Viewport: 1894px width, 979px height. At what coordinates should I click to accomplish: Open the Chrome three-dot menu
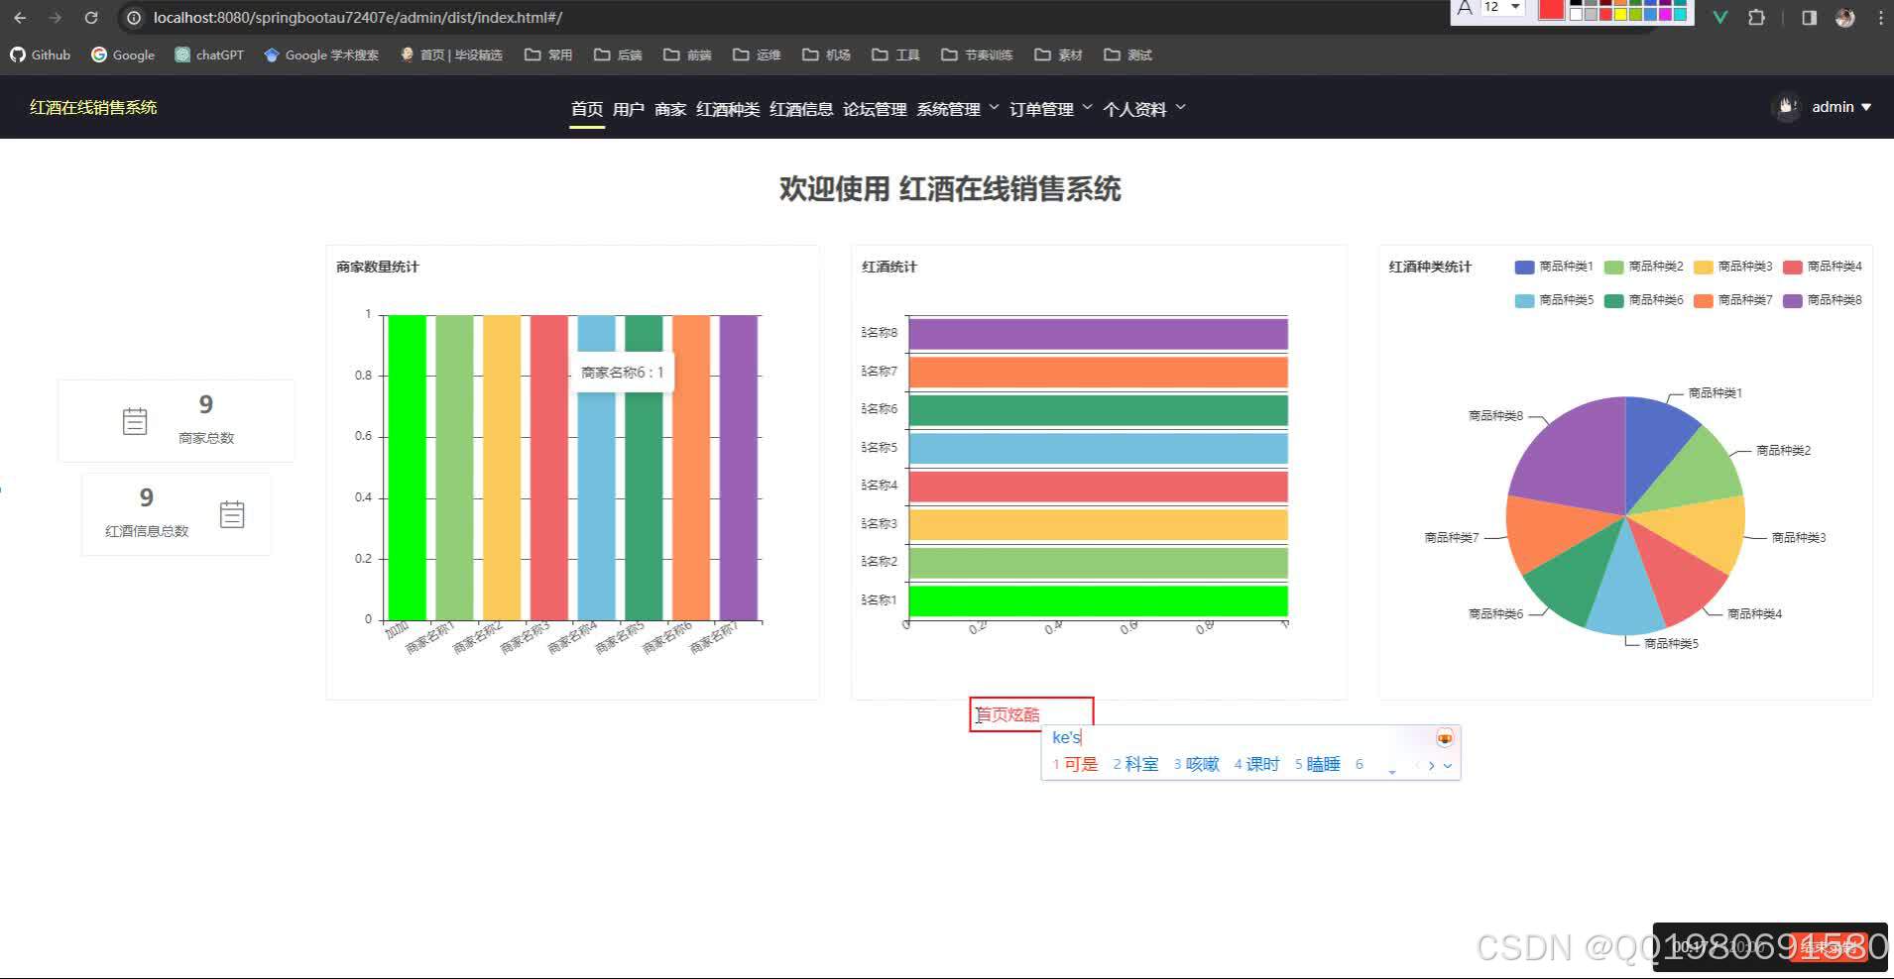click(1880, 18)
